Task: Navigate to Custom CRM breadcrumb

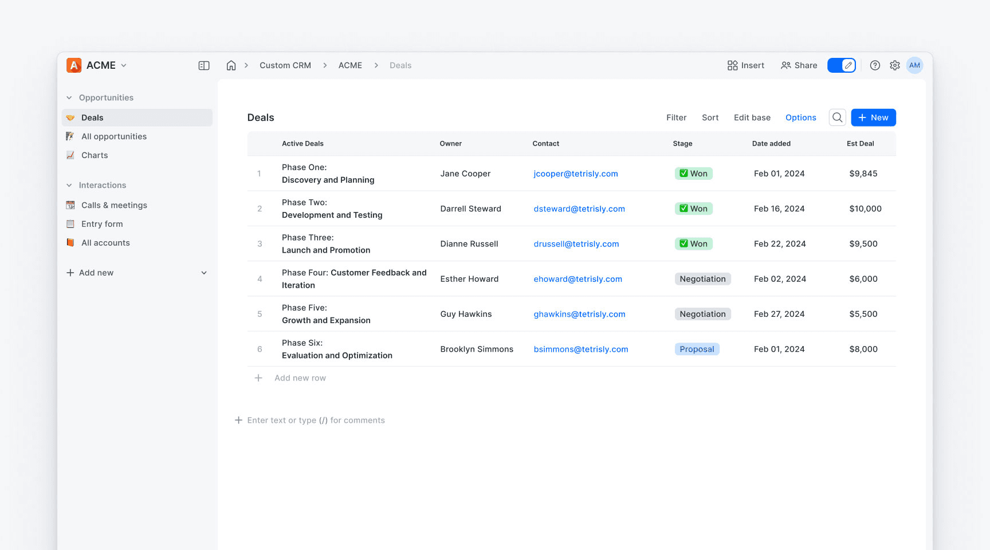Action: (285, 65)
